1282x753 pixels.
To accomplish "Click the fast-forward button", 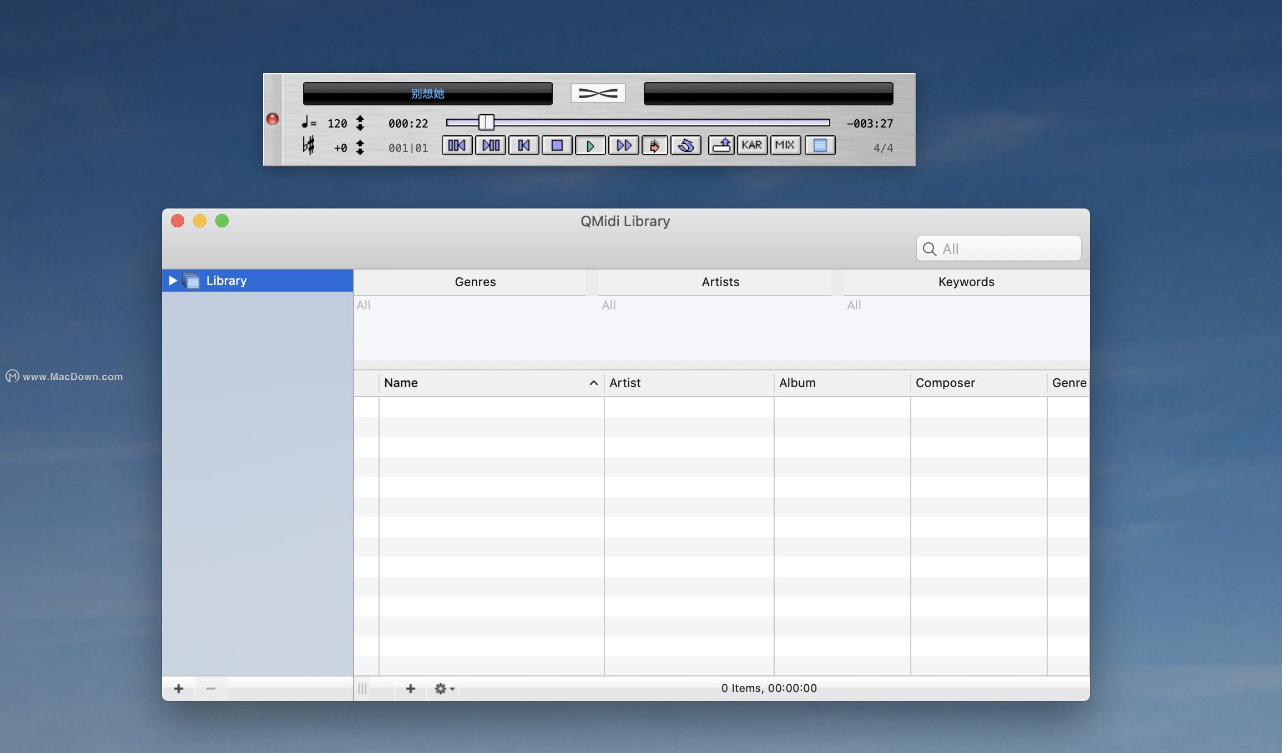I will [623, 145].
